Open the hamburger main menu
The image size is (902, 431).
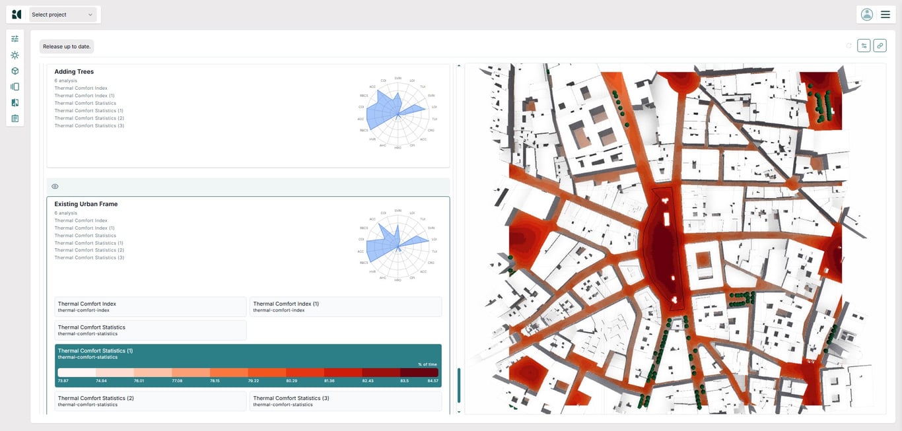[885, 15]
